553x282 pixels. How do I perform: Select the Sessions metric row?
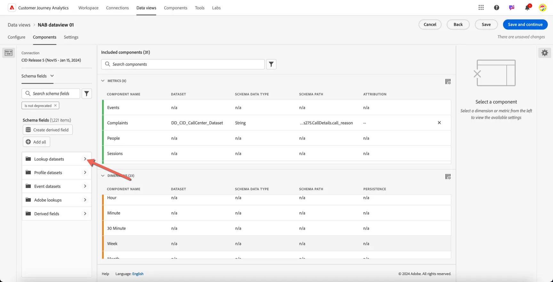[x=277, y=153]
